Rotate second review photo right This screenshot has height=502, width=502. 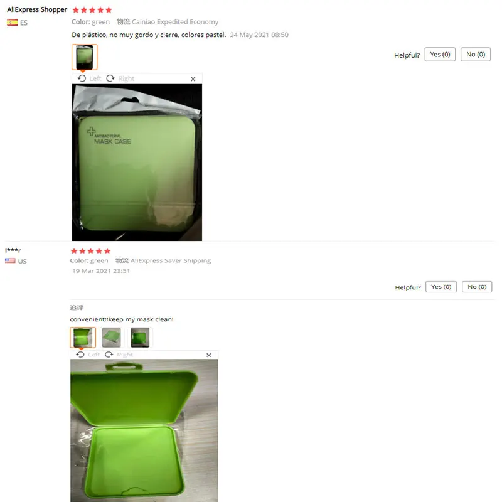coord(119,355)
